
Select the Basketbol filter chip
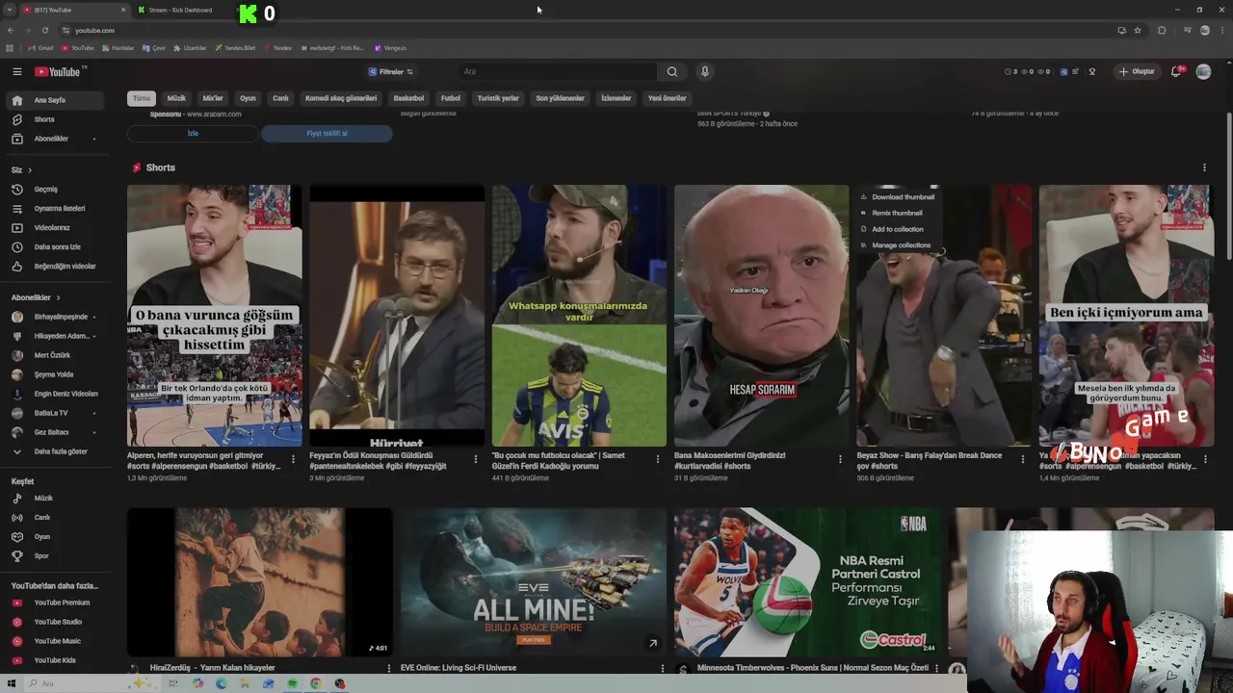pyautogui.click(x=408, y=98)
